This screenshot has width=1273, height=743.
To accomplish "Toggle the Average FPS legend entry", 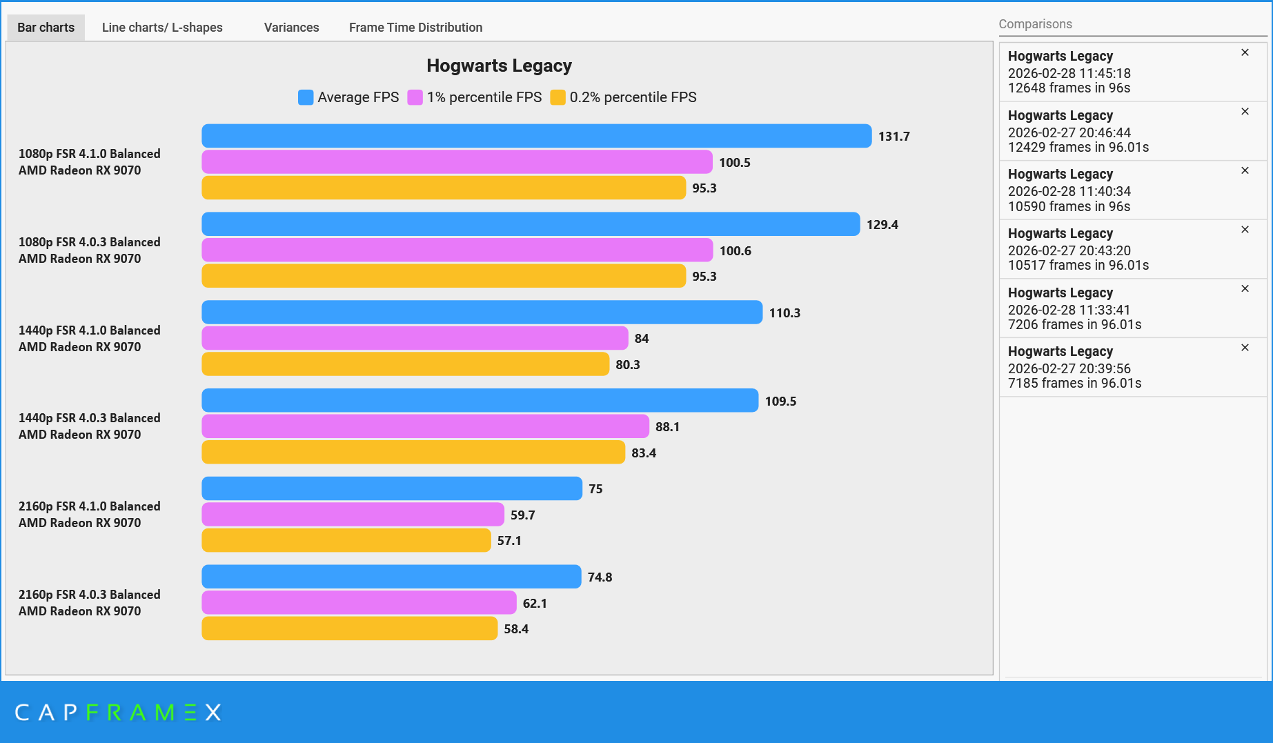I will 348,97.
